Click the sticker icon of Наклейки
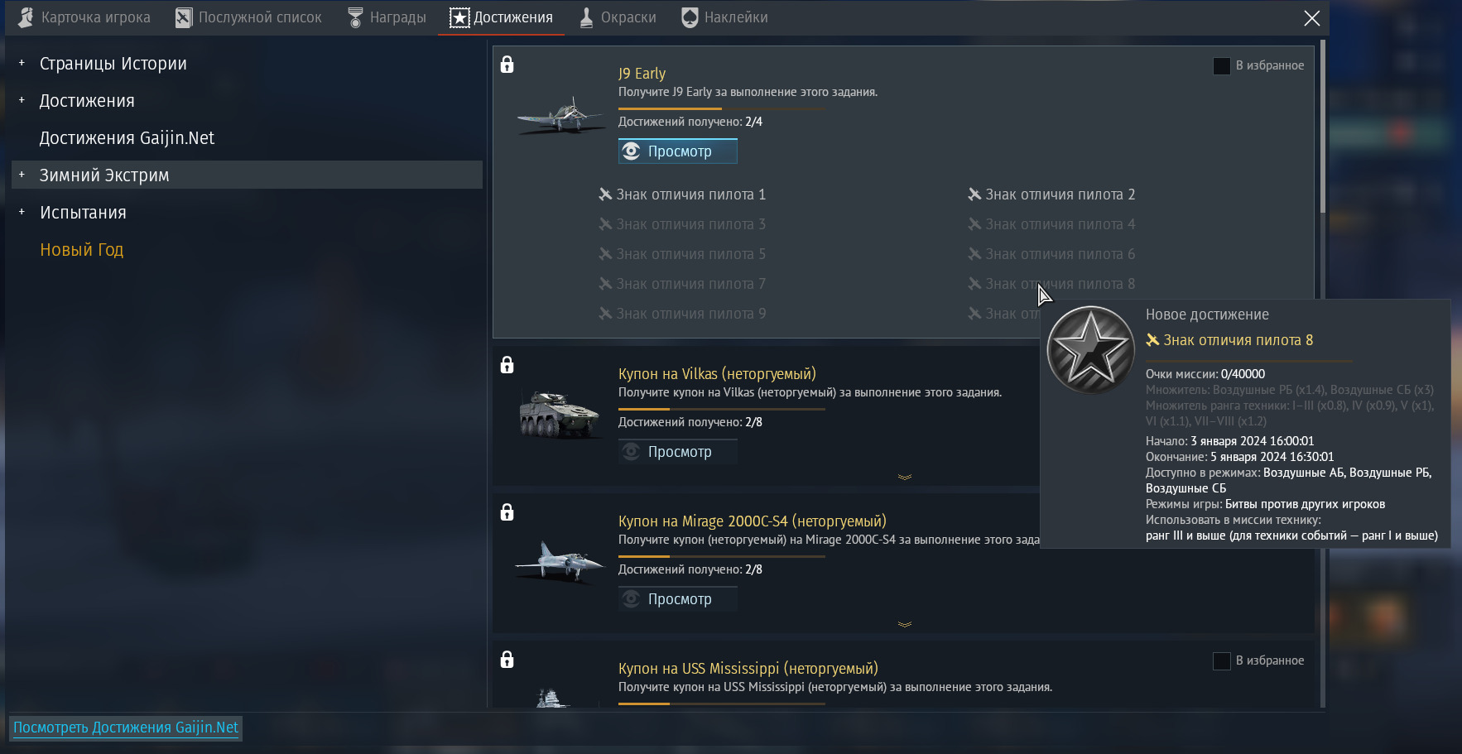 690,17
